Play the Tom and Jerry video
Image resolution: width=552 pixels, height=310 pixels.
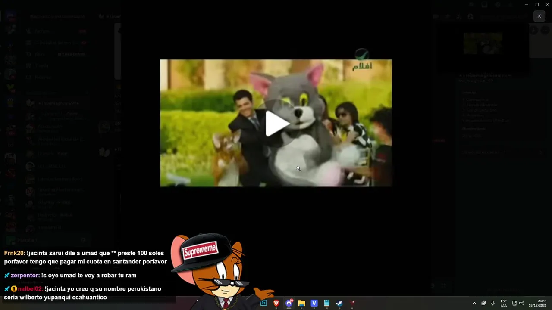pyautogui.click(x=276, y=124)
